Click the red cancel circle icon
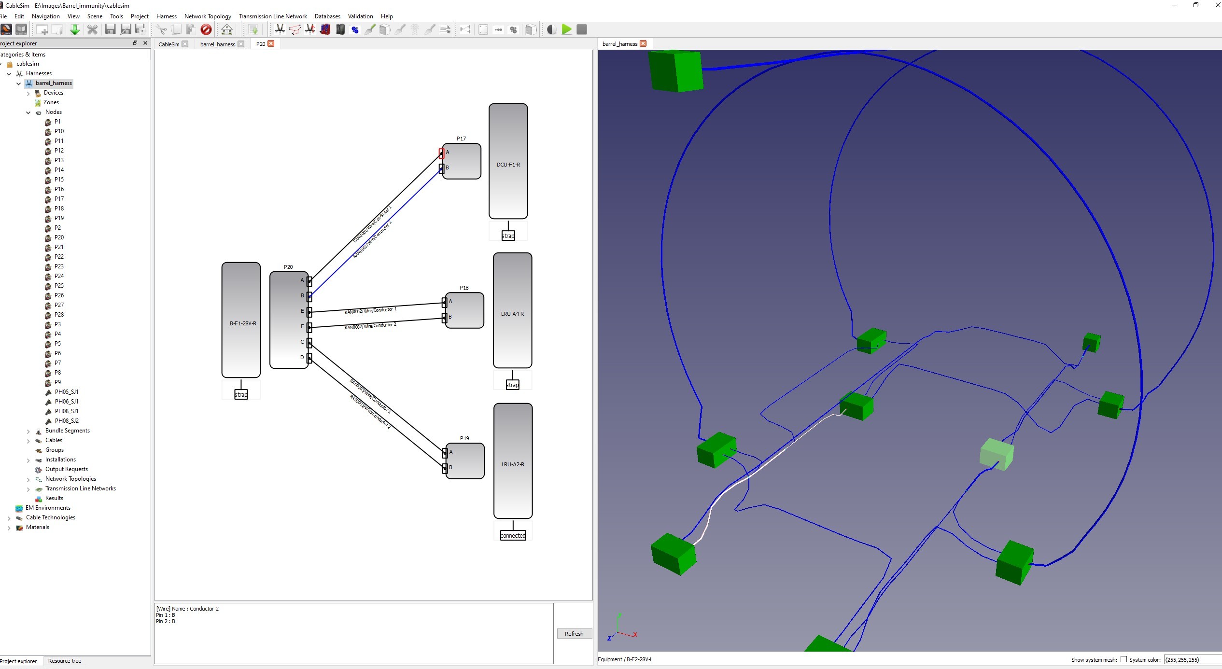Image resolution: width=1222 pixels, height=669 pixels. [206, 29]
